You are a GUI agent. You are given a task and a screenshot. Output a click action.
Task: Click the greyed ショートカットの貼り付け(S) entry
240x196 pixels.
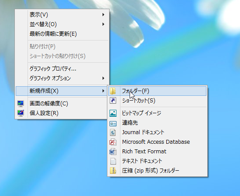tap(62, 56)
